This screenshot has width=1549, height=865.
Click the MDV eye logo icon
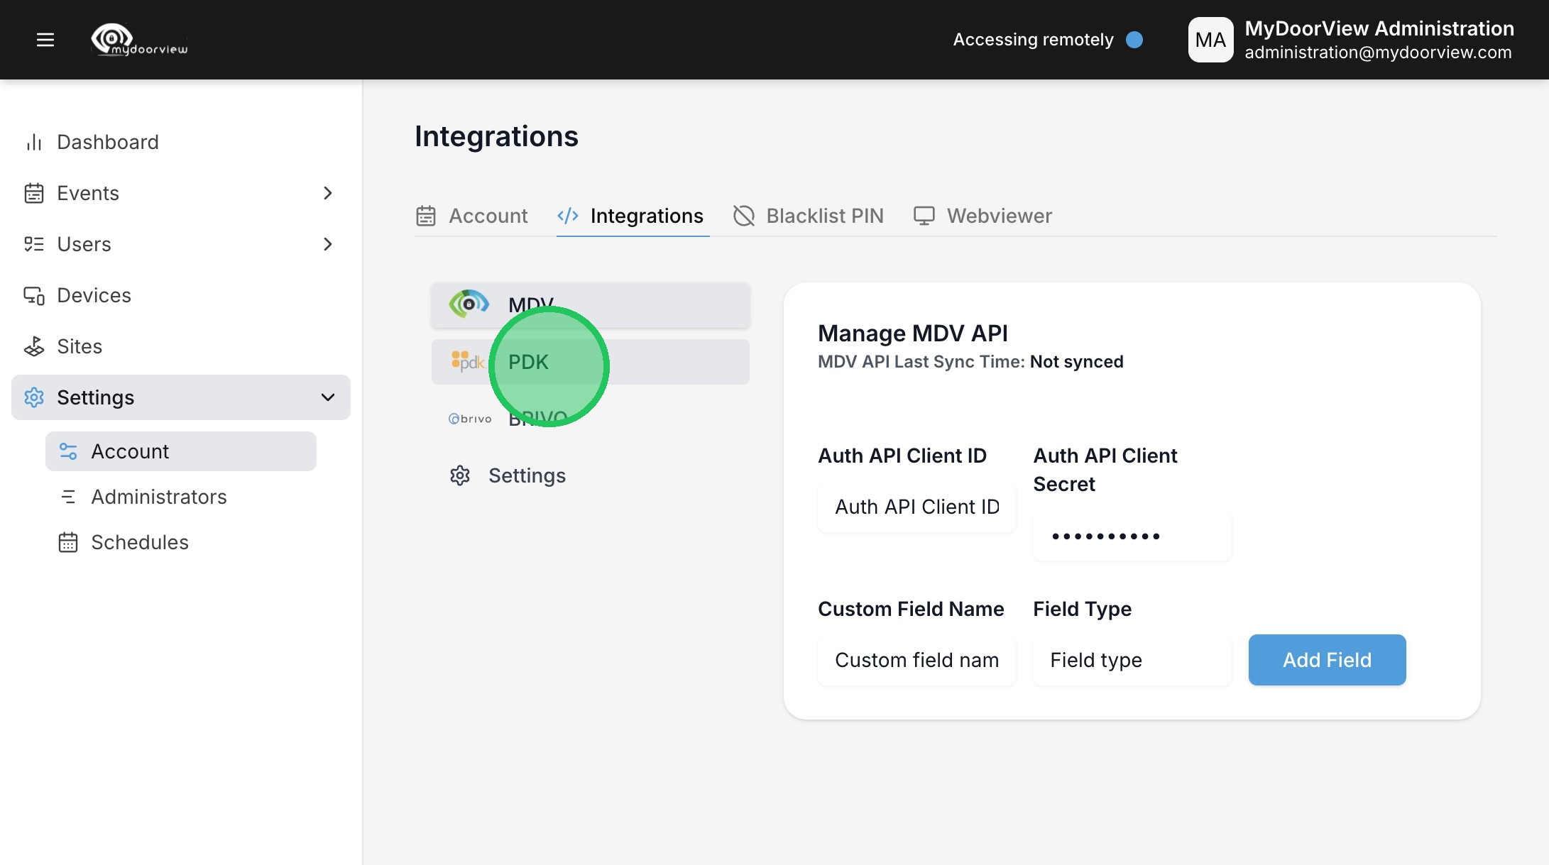click(x=469, y=304)
